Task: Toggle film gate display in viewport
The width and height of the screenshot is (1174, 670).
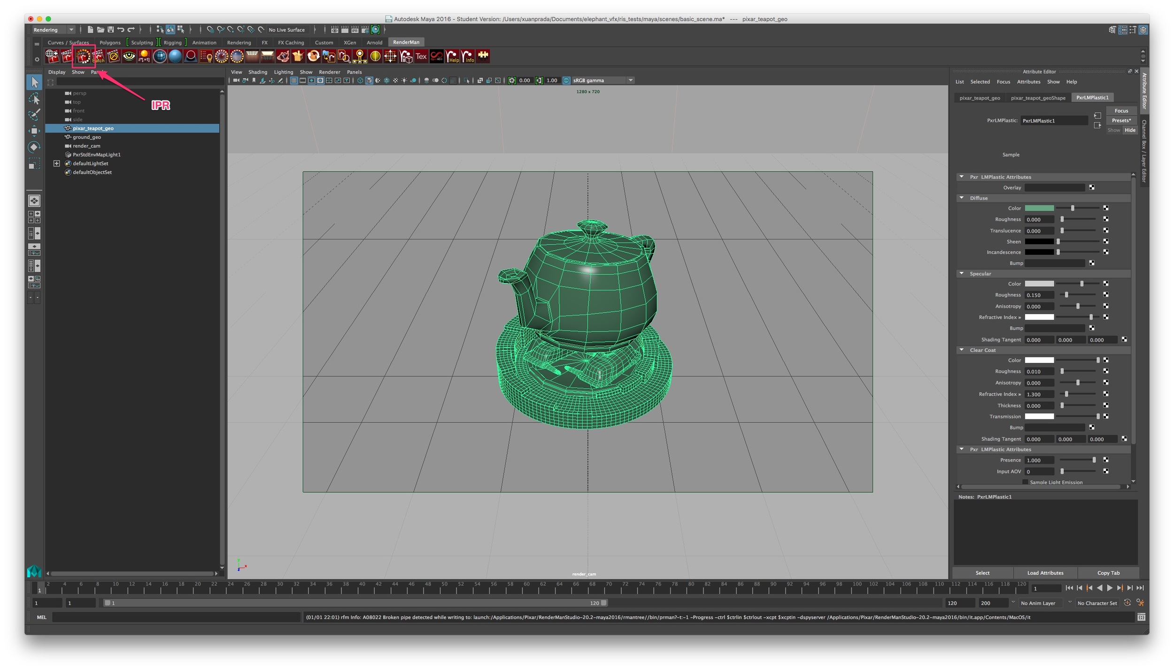Action: tap(302, 80)
